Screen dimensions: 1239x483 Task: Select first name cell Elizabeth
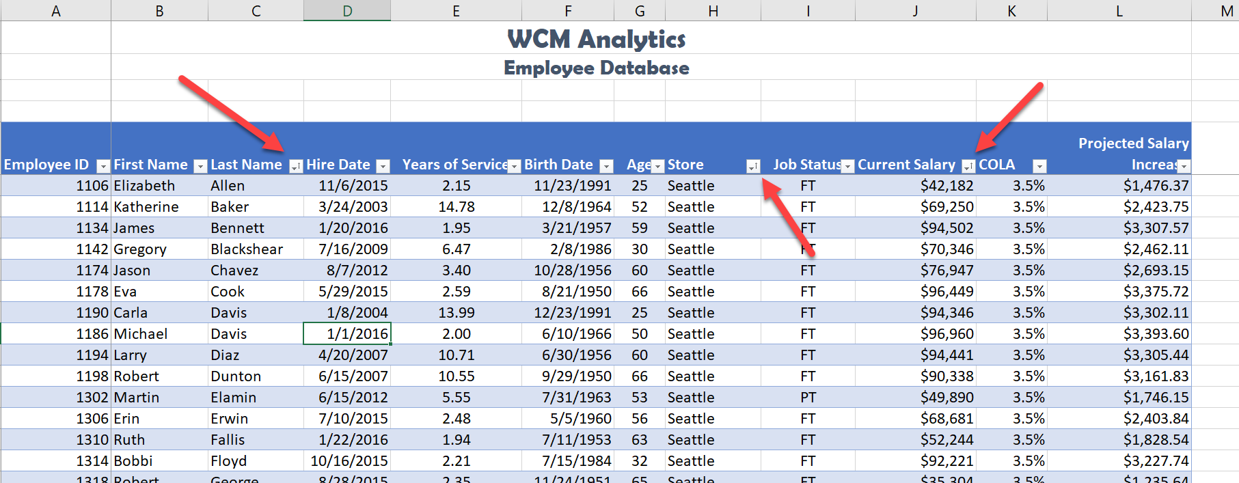click(159, 186)
